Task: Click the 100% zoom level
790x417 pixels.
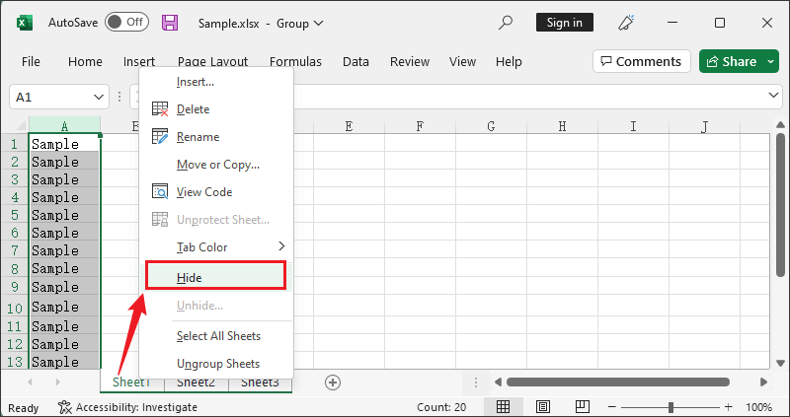Action: click(x=758, y=407)
